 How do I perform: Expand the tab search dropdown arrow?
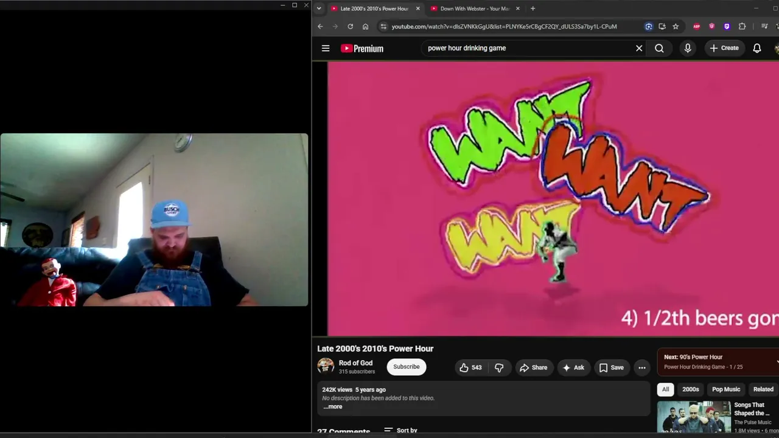(x=318, y=9)
